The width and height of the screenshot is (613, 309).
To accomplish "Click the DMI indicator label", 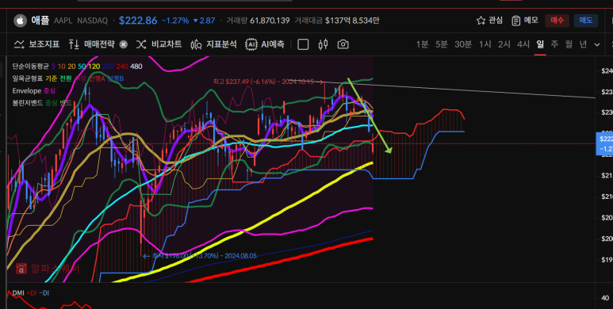I will (18, 292).
